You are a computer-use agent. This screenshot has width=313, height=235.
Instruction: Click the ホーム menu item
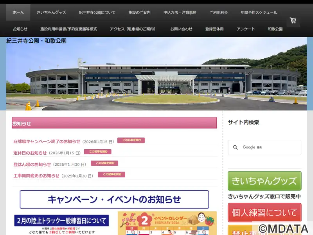click(x=18, y=13)
